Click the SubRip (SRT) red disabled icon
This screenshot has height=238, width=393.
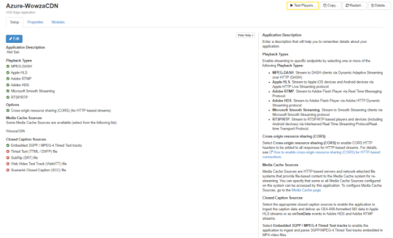click(8, 158)
